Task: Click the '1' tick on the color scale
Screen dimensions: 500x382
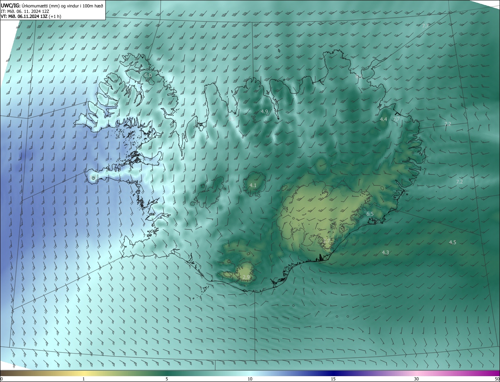Action: (84, 379)
